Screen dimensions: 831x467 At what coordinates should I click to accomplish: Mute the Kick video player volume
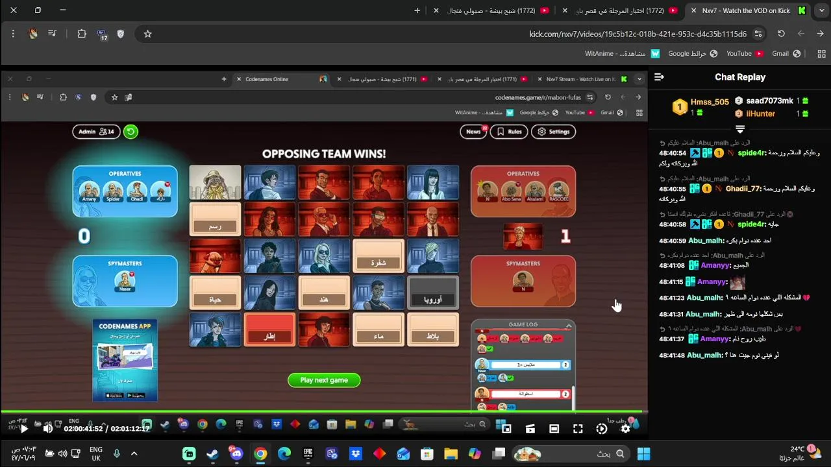[x=47, y=428]
